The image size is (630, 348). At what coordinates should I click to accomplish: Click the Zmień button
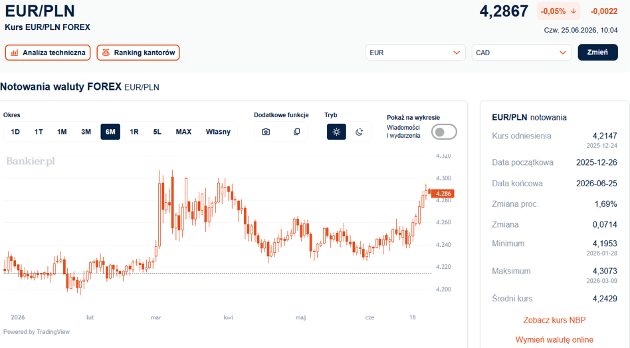[598, 53]
